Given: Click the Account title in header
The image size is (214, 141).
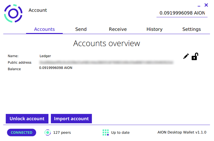Looking at the screenshot, I should 38,10.
